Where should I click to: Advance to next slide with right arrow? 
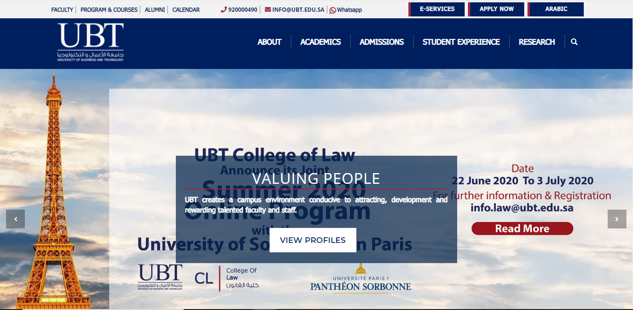(x=617, y=219)
